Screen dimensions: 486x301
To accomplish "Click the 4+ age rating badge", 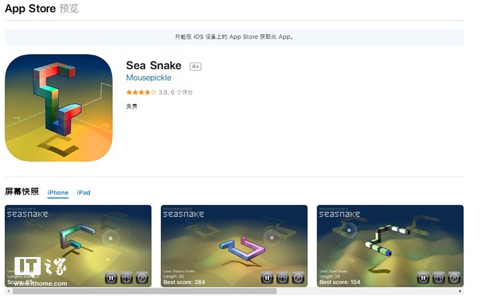I will pos(195,67).
